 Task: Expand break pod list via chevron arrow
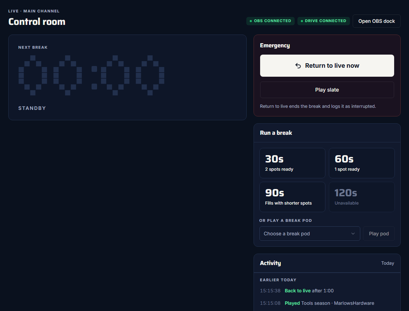click(353, 234)
